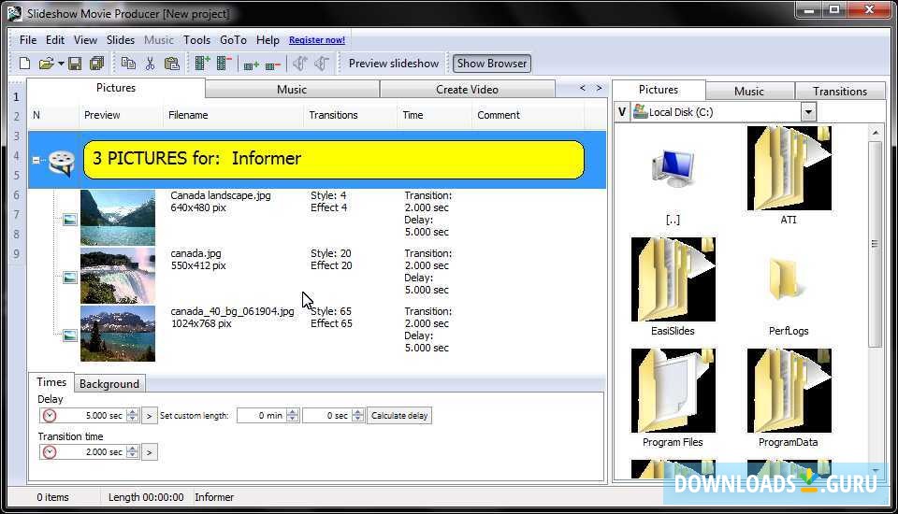Toggle the Show Browser button

tap(492, 64)
